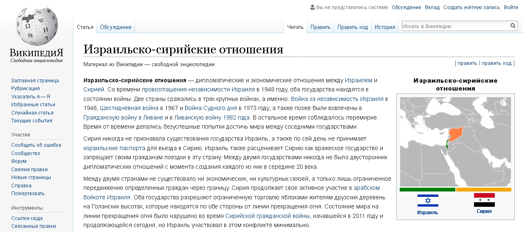Open Случайная статья
Viewport: 523px width, 232px height.
pyautogui.click(x=32, y=112)
